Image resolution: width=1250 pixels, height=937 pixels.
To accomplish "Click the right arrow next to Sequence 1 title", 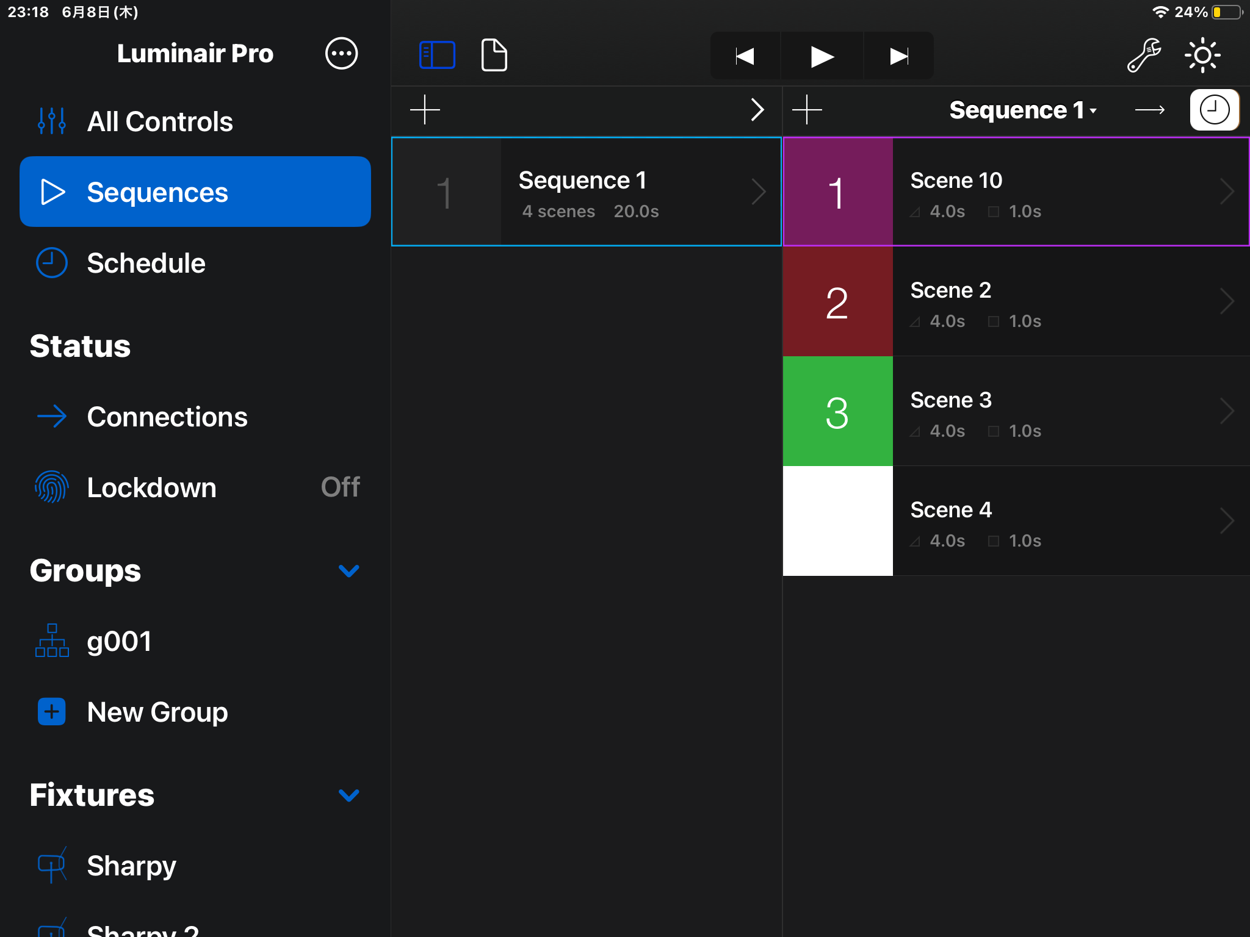I will (x=1149, y=110).
